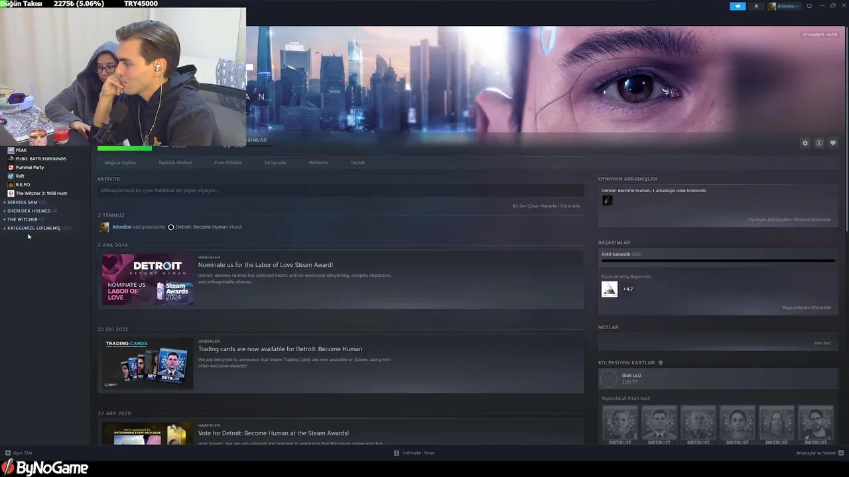849x477 pixels.
Task: Click the PEAK game icon
Action: [11, 150]
